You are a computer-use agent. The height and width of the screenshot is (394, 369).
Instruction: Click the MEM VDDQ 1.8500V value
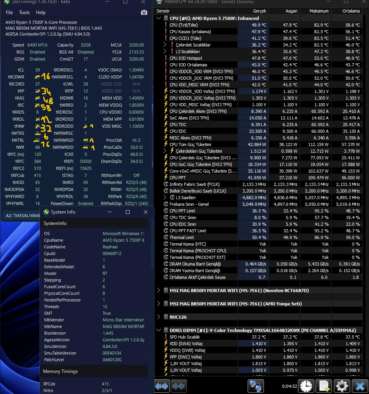(136, 105)
